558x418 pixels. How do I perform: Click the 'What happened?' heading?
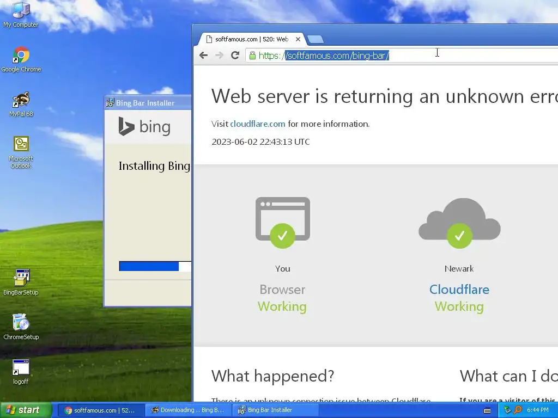272,376
